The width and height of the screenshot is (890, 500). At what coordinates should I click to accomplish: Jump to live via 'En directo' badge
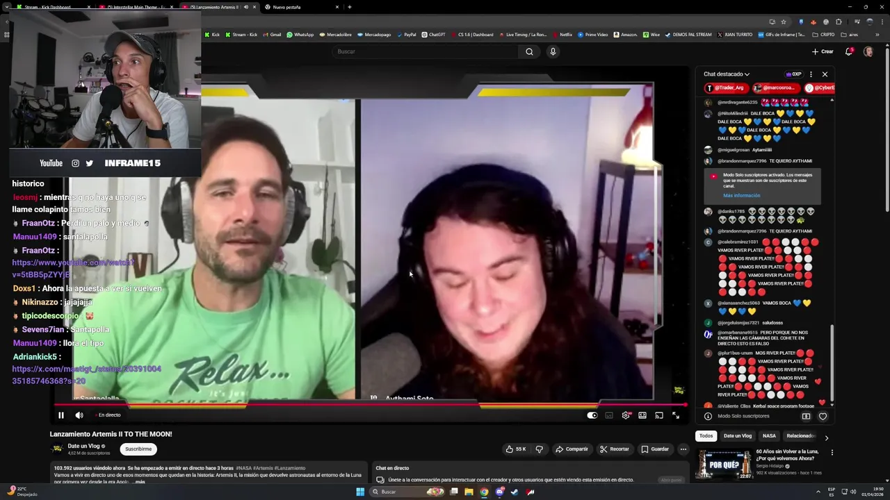(x=108, y=415)
